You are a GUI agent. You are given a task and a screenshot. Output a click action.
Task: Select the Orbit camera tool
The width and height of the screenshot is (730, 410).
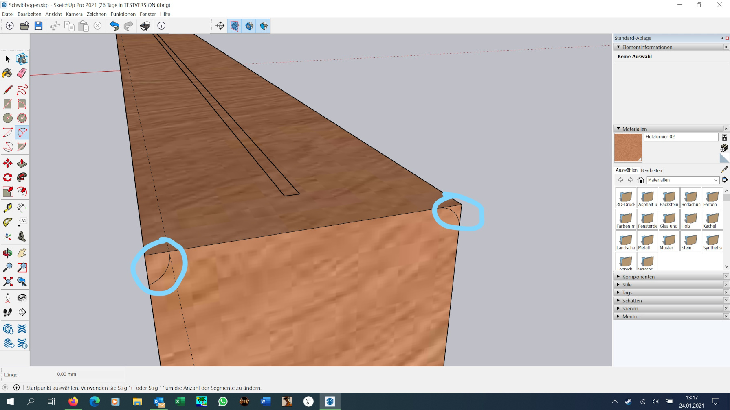pos(7,253)
